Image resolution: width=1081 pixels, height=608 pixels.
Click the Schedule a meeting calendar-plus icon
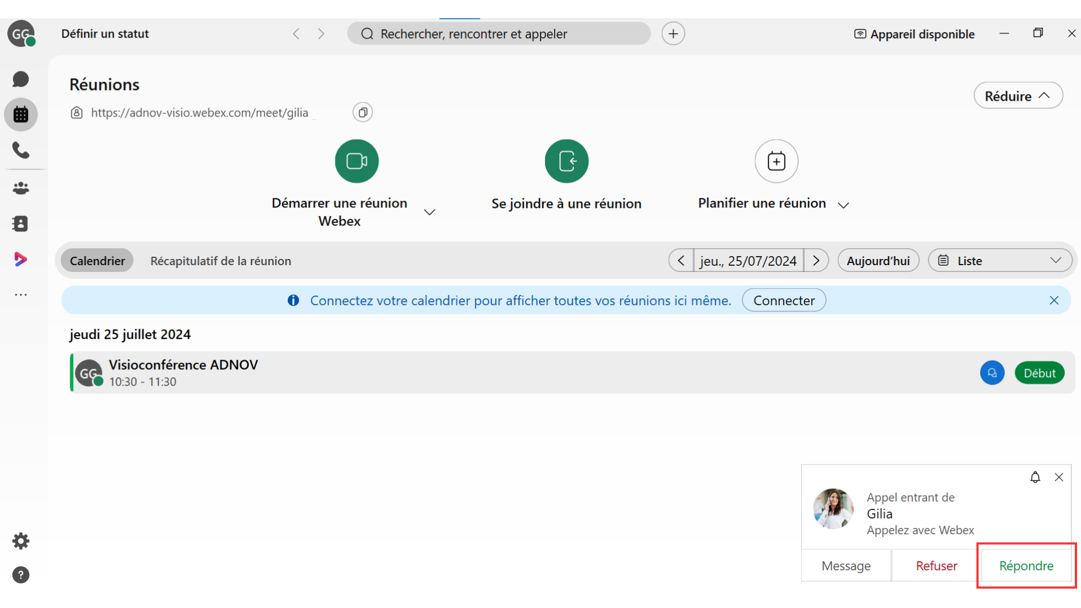tap(776, 161)
